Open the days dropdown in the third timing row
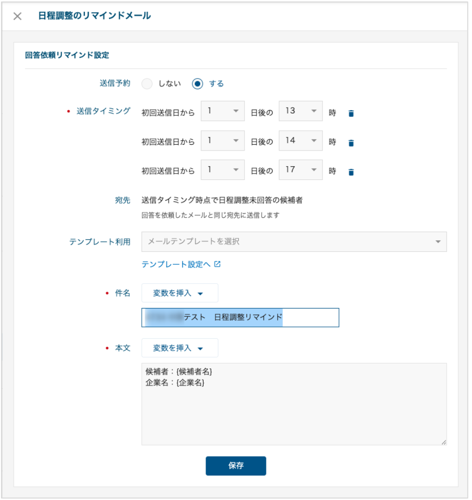Image resolution: width=472 pixels, height=500 pixels. click(x=223, y=170)
